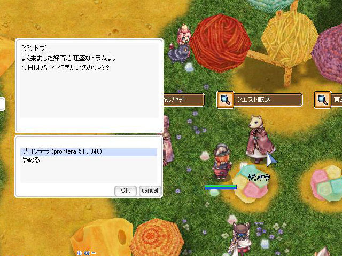Click the magnifier icon beside クエスト転送
Screen dimensions: 342x256
tap(226, 100)
